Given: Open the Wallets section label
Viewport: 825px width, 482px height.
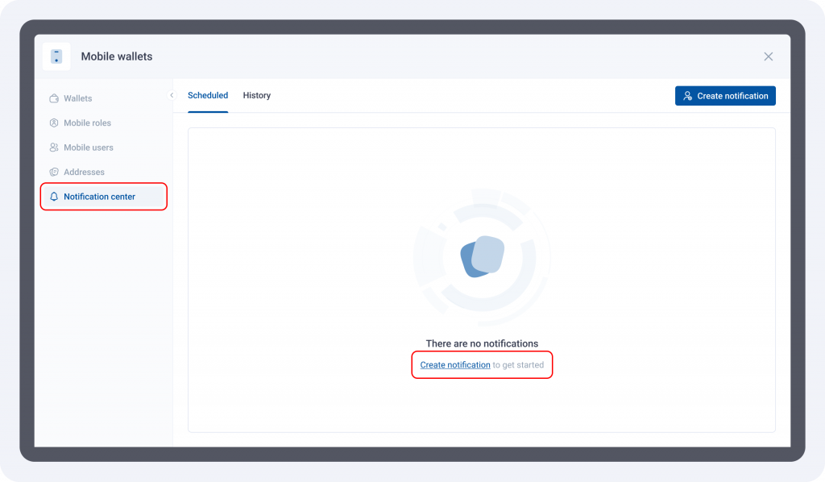Looking at the screenshot, I should (x=78, y=98).
